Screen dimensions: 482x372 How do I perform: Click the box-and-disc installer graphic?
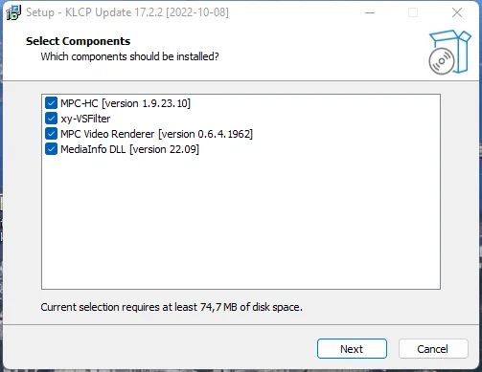pos(449,53)
